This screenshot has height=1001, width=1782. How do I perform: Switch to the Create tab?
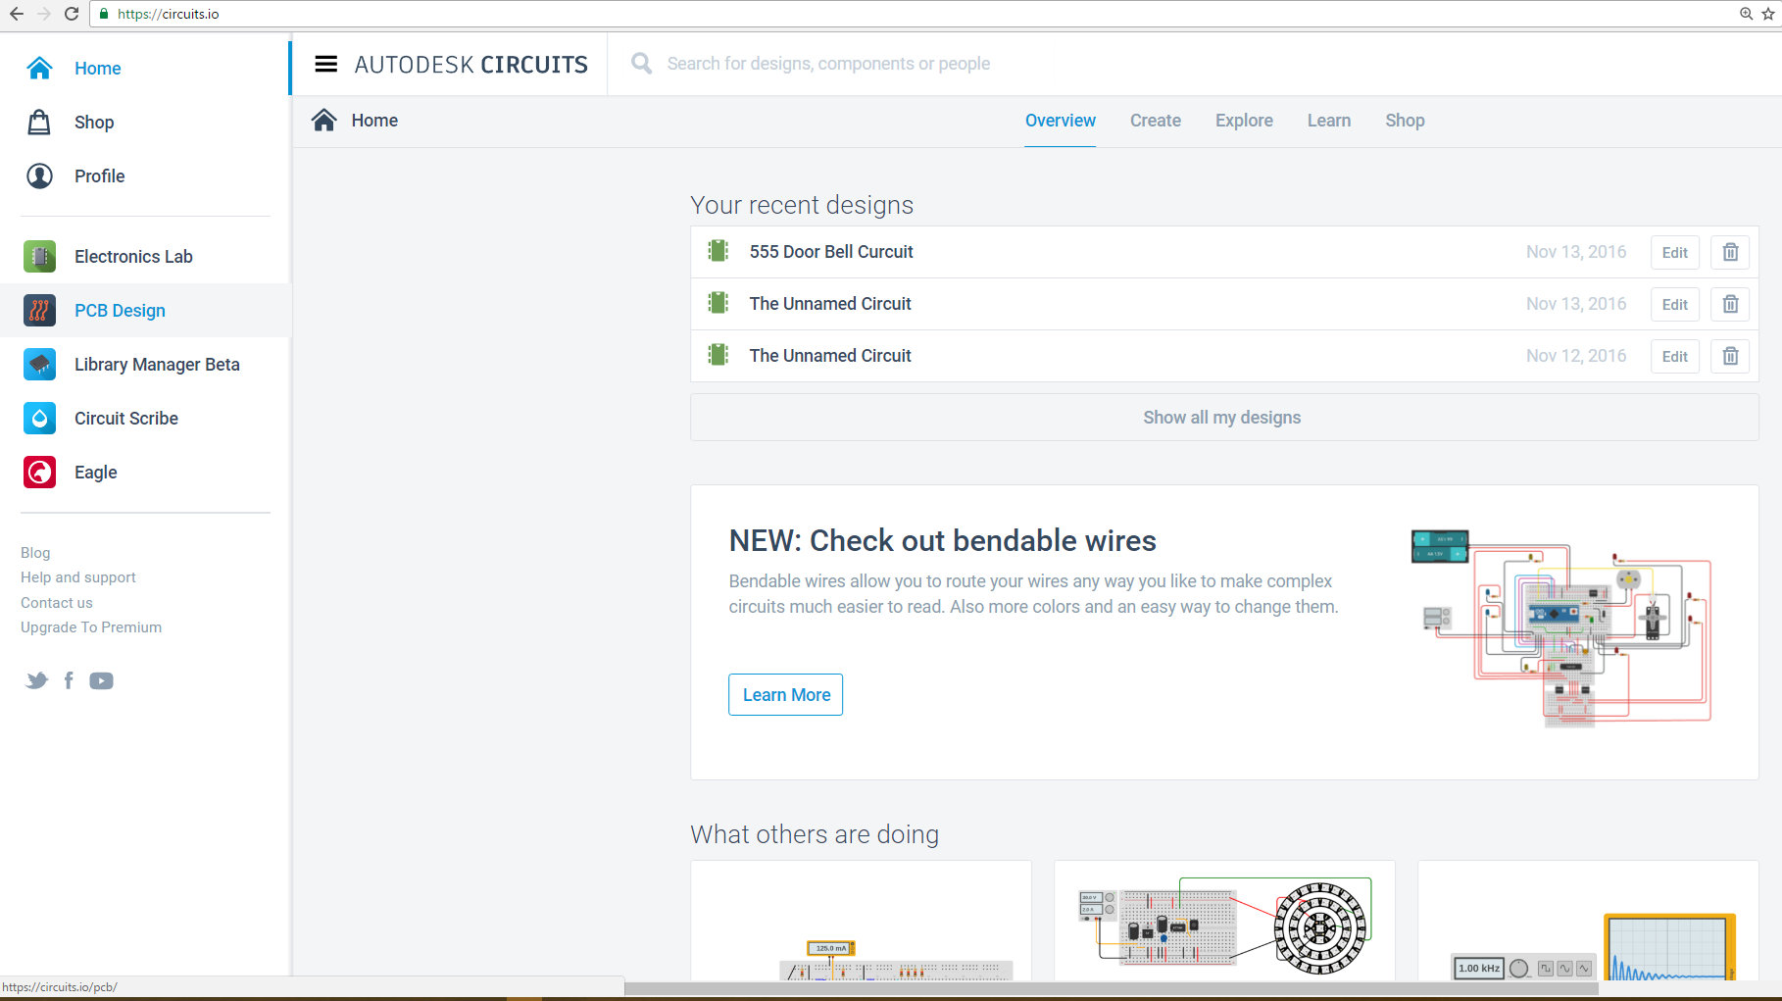pos(1156,121)
